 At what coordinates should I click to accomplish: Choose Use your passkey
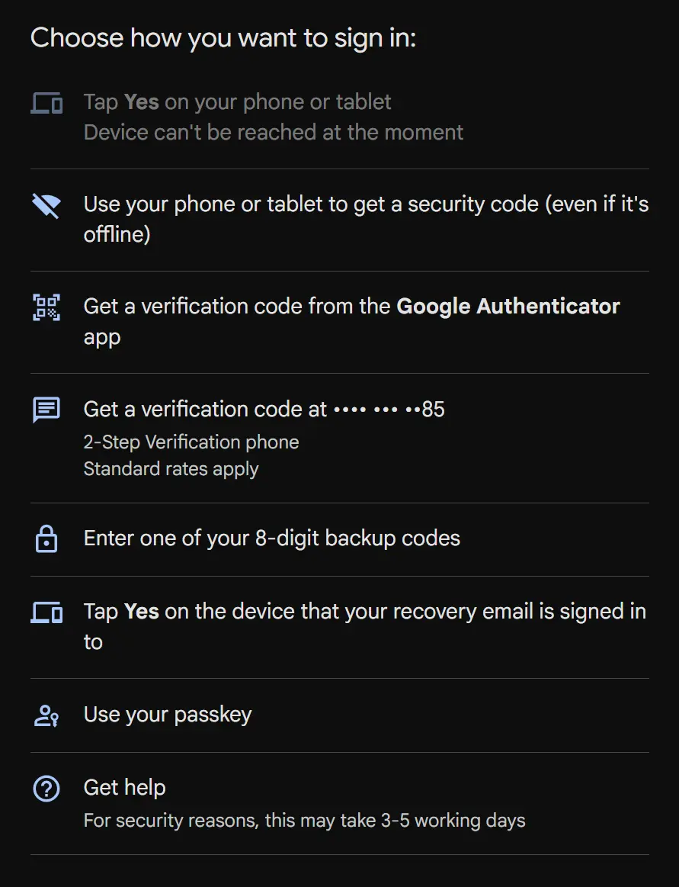339,715
